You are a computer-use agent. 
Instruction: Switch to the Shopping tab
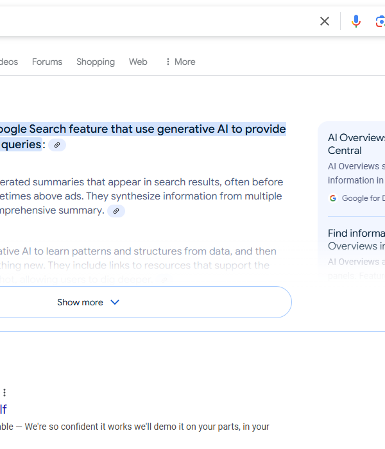96,62
